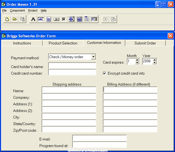Screen dimensions: 175x152
Task: Decrease the card expiry Month value
Action: coord(137,63)
